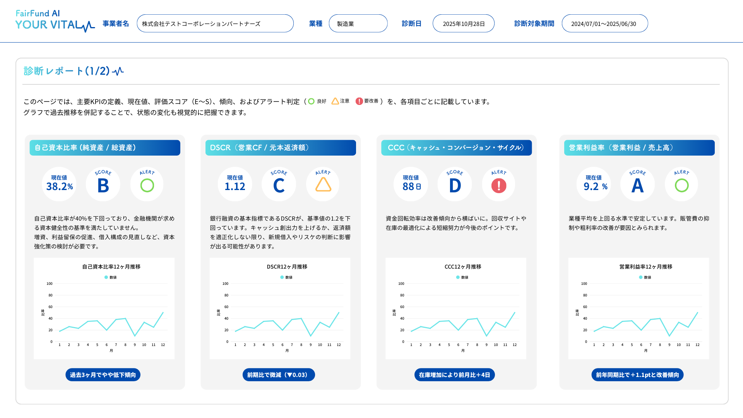743x418 pixels.
Task: Open the 診断日 date picker
Action: [463, 23]
